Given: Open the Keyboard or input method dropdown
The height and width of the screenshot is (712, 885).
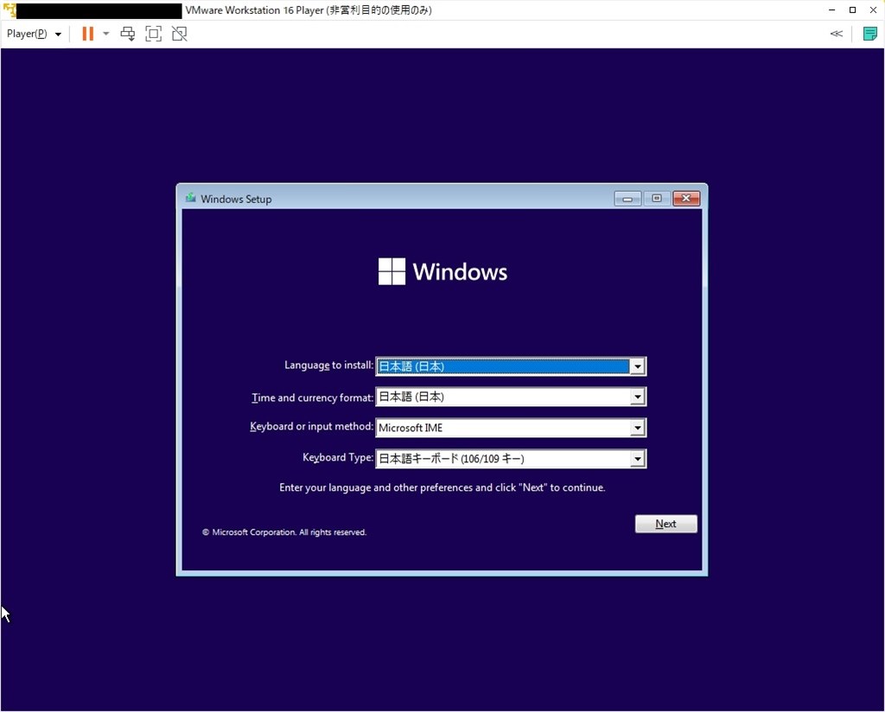Looking at the screenshot, I should (637, 427).
